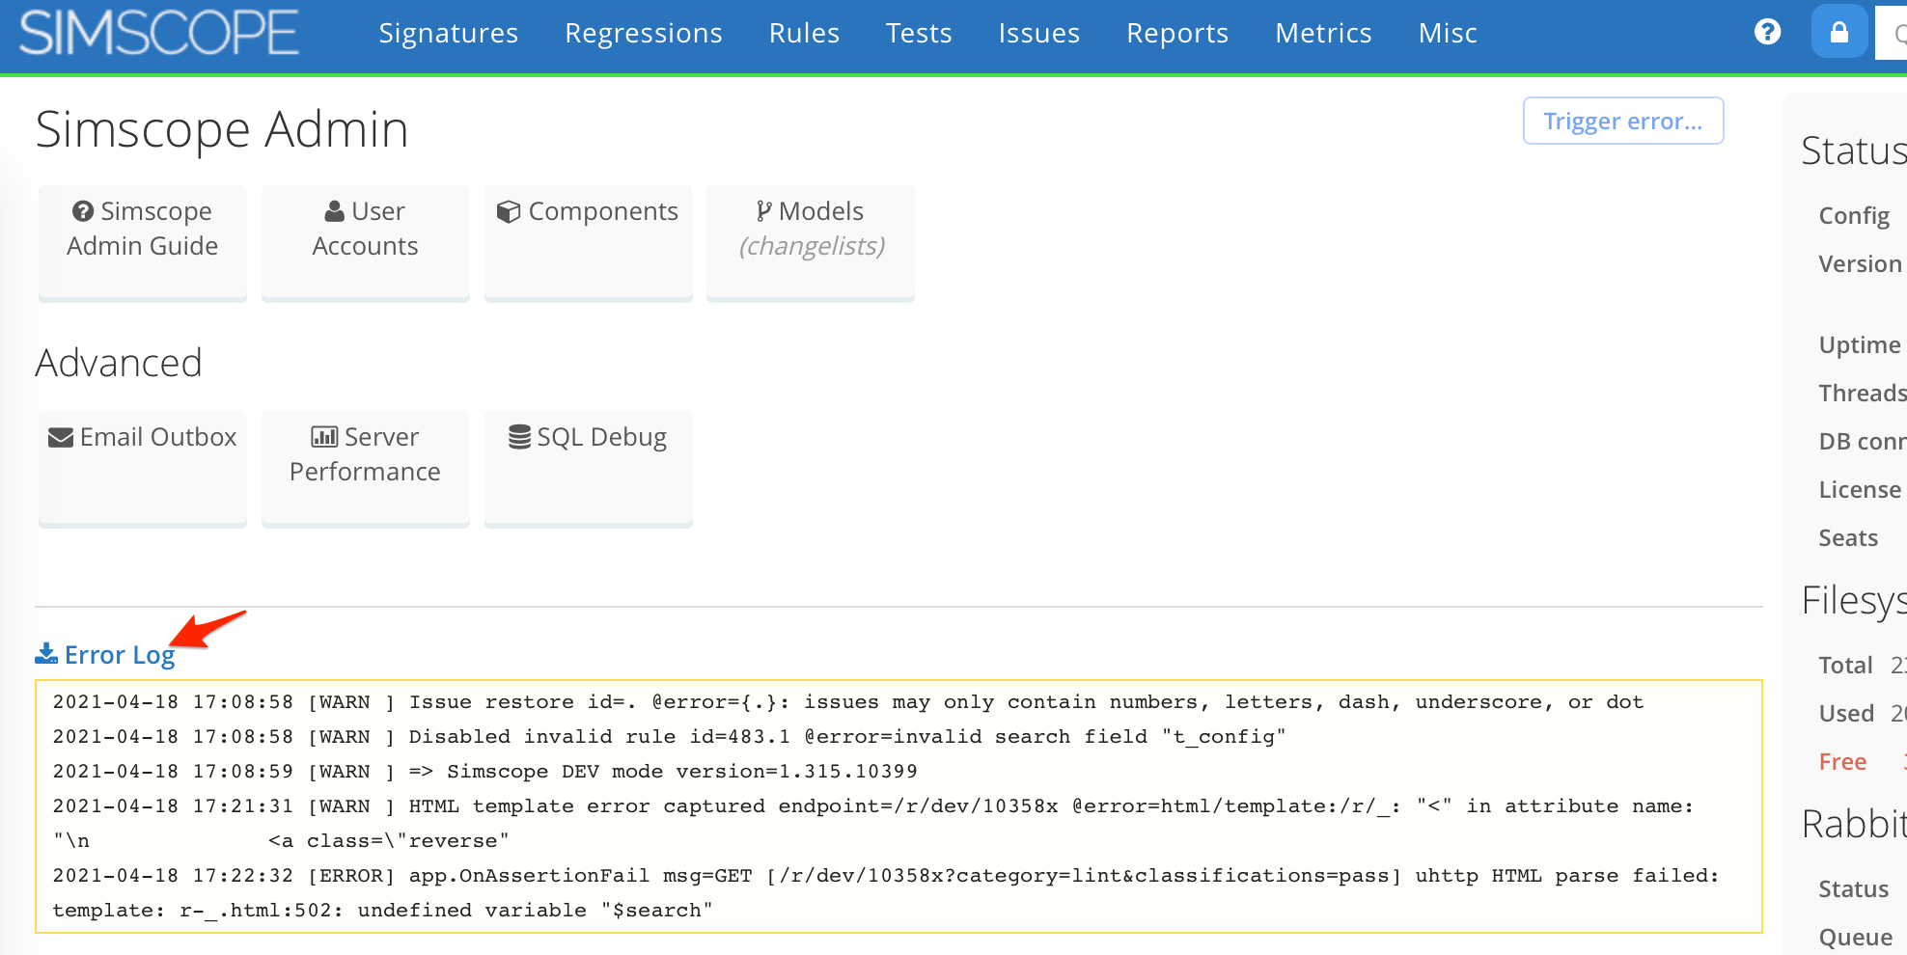This screenshot has width=1907, height=955.
Task: Open the Models (changelists) tile
Action: tap(811, 243)
